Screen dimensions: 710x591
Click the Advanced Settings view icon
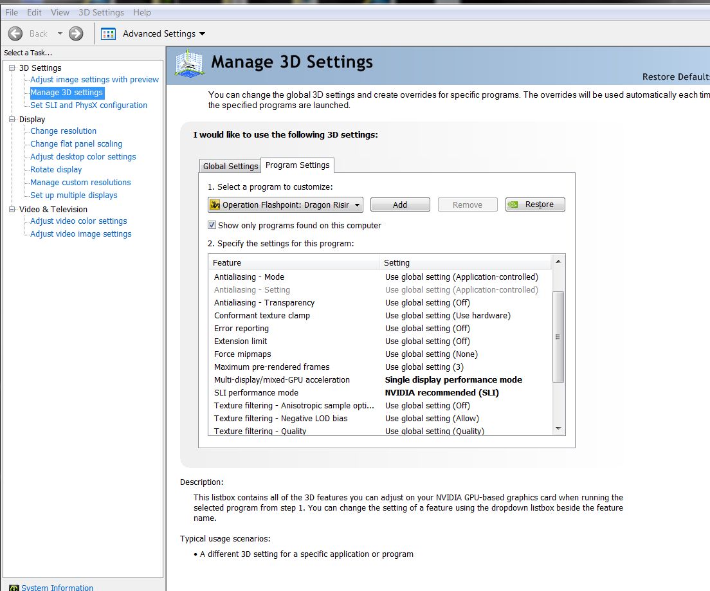[108, 34]
